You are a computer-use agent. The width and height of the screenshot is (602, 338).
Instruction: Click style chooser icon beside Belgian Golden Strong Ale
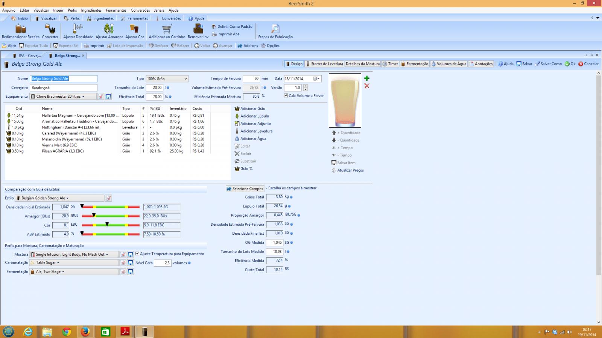[108, 198]
